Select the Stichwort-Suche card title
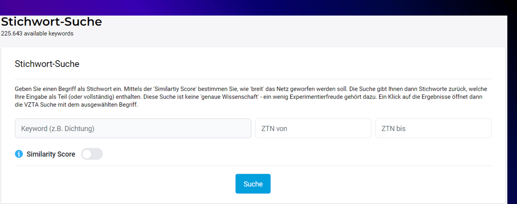Image resolution: width=517 pixels, height=204 pixels. click(47, 64)
